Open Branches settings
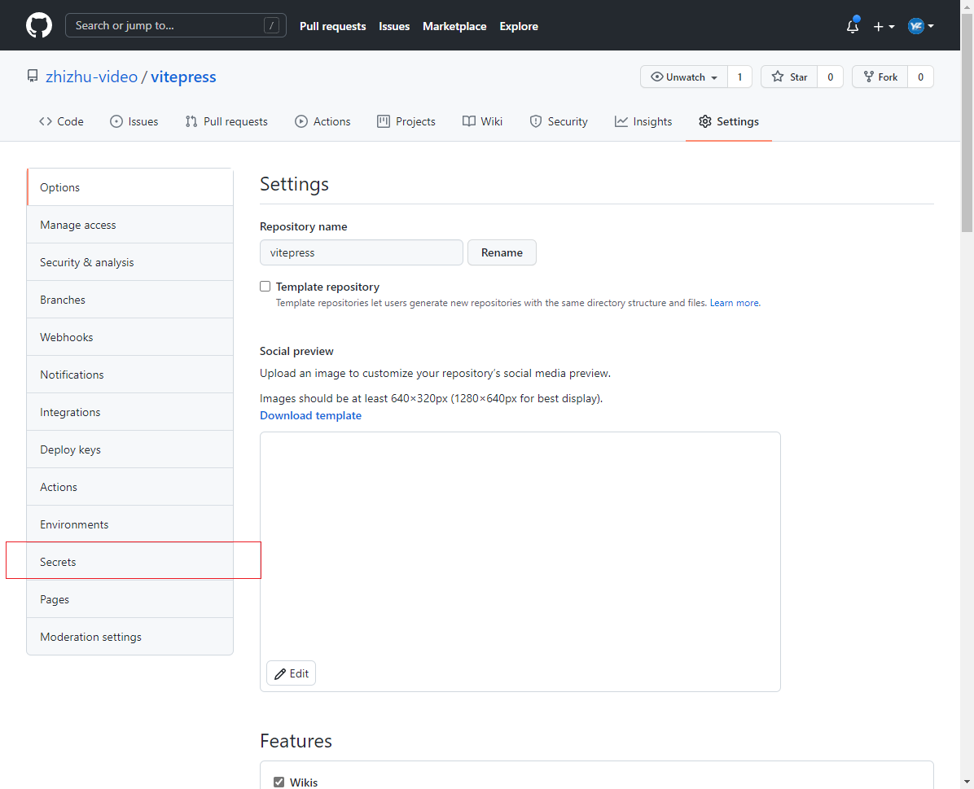 pos(129,300)
